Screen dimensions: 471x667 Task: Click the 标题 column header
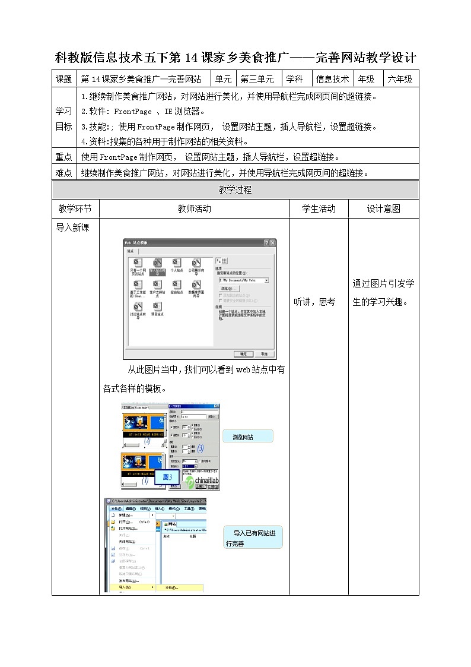[192, 536]
